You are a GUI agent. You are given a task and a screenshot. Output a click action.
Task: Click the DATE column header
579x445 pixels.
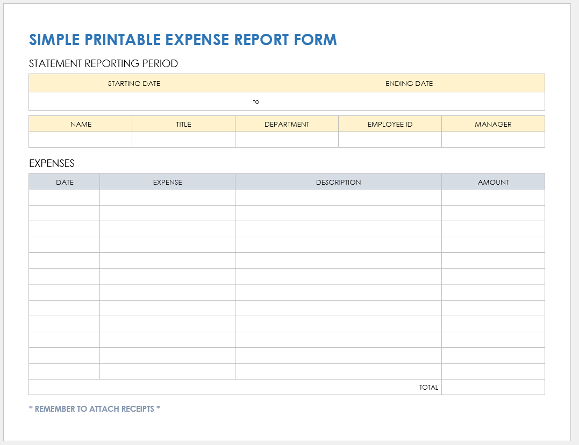[63, 181]
